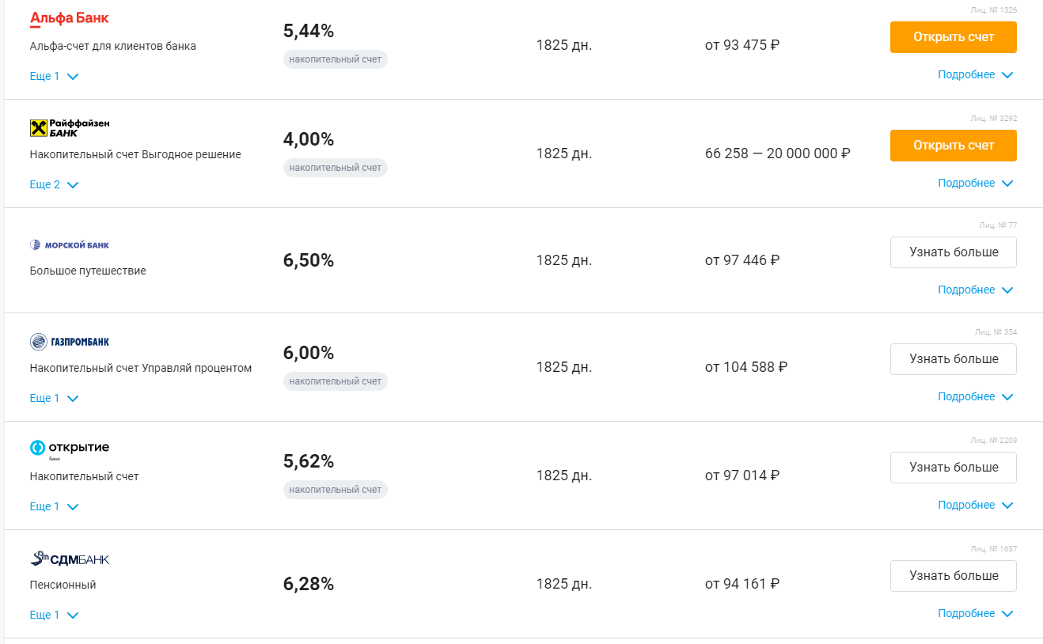Click the СДМ Банк logo
1043x644 pixels.
click(x=70, y=559)
